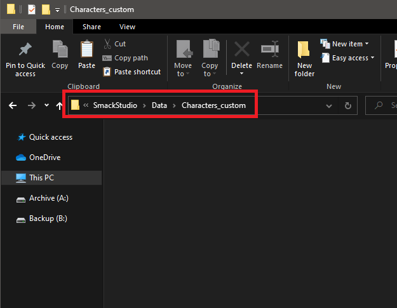This screenshot has height=308, width=397.
Task: Open the recent locations dropdown arrow
Action: (x=46, y=105)
